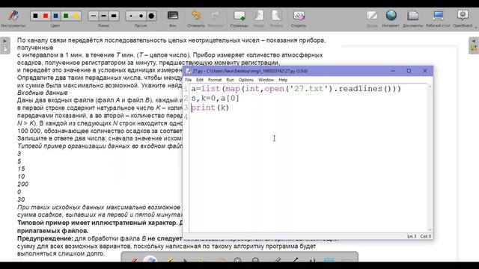Place cursor on the s,k=0,a[0] line

[x=215, y=98]
